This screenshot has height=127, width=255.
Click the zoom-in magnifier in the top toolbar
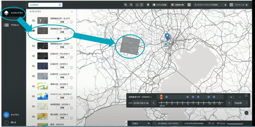pyautogui.click(x=126, y=5)
